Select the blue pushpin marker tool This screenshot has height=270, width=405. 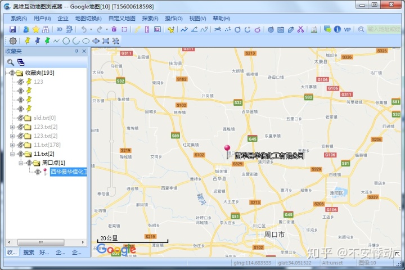[x=37, y=41]
